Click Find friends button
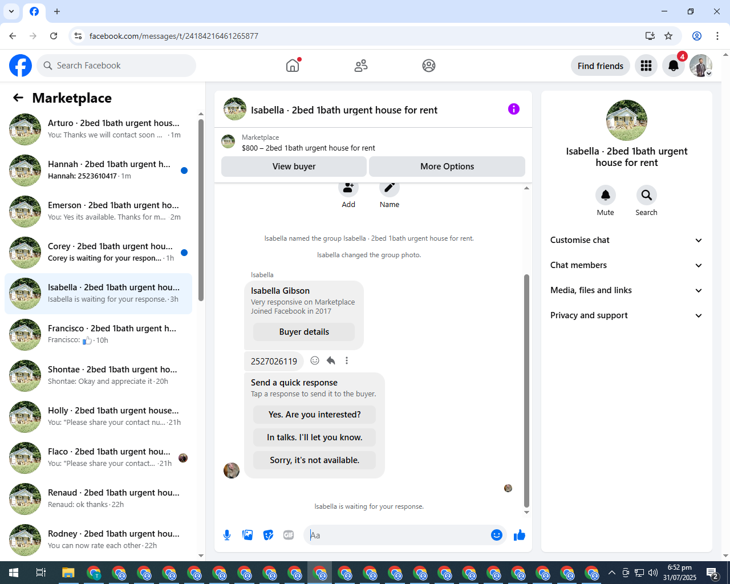Screen dimensions: 730x584 (601, 66)
